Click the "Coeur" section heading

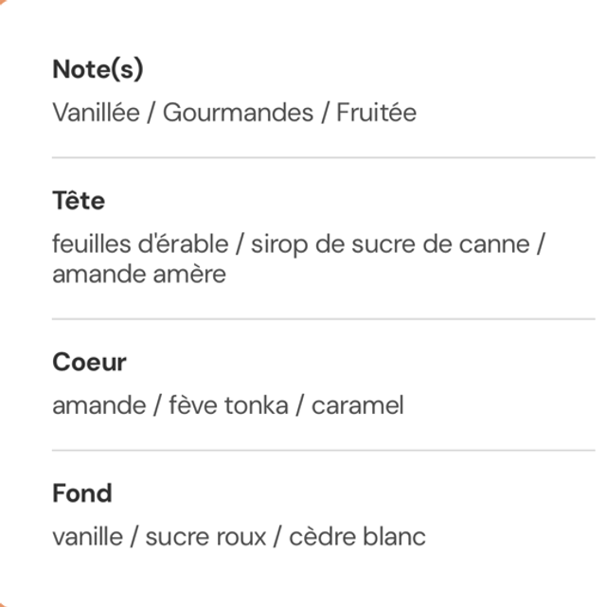point(89,362)
